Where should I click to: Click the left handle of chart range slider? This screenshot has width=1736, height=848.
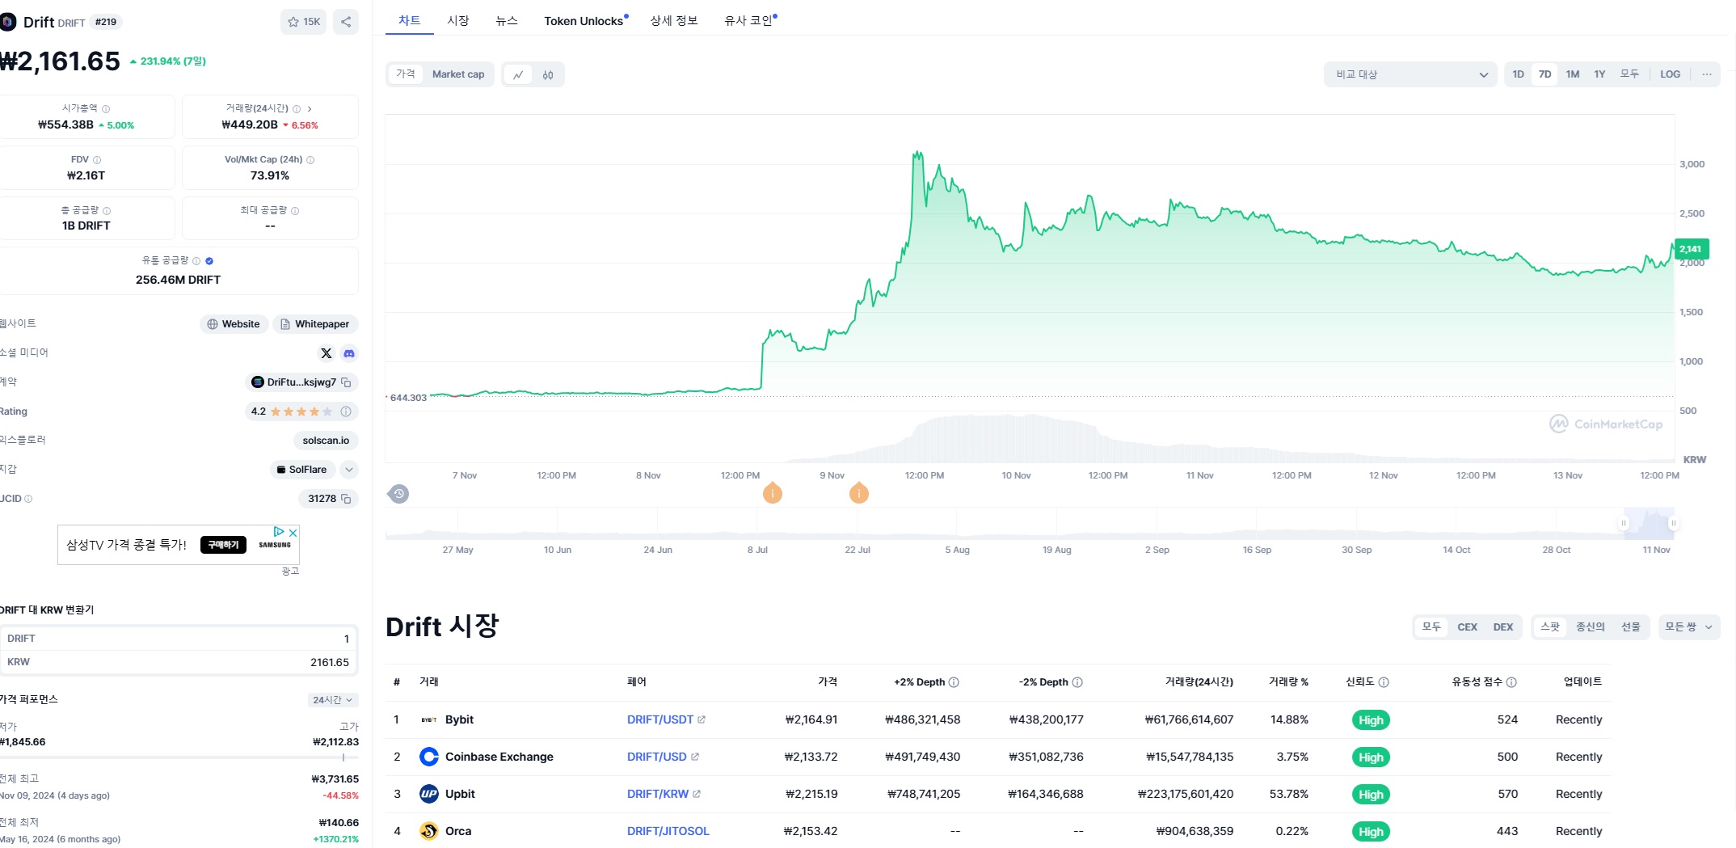(1624, 523)
